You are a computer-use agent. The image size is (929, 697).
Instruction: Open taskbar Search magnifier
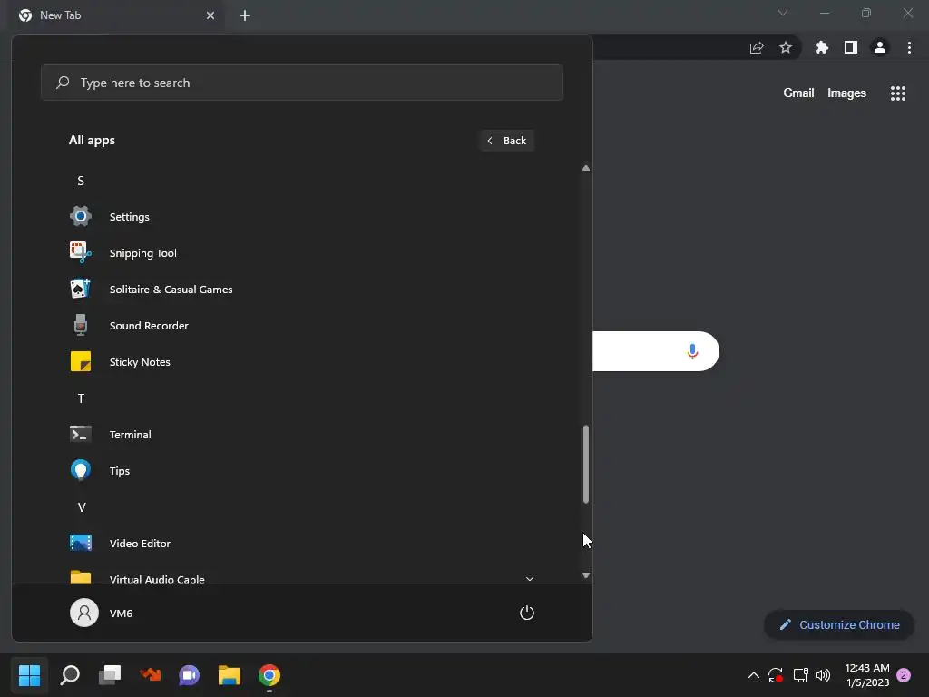tap(70, 675)
